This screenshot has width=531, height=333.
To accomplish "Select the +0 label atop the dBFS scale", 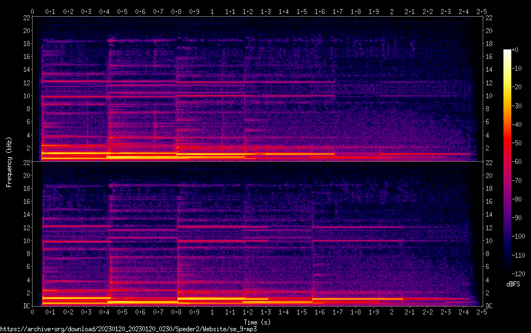I will pos(520,51).
